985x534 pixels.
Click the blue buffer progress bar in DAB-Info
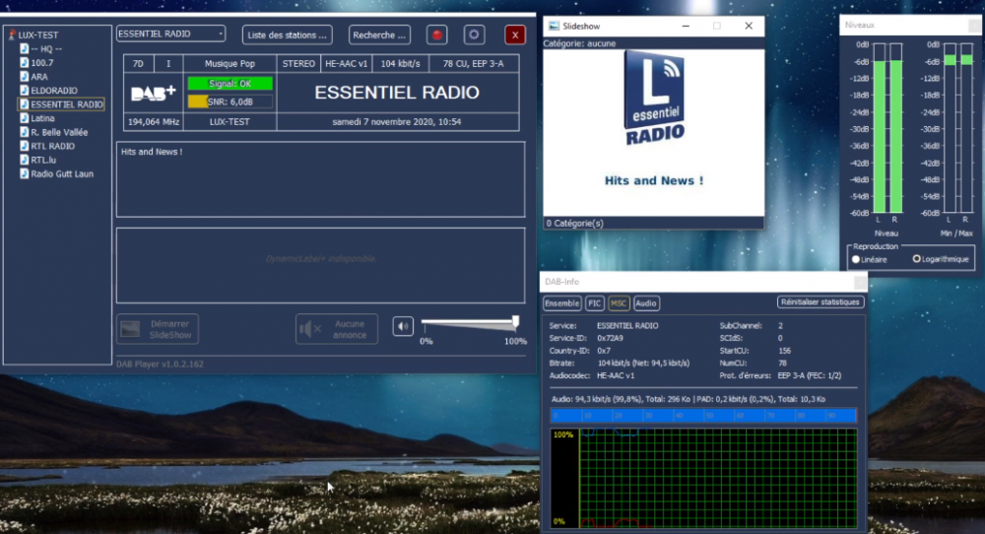click(703, 415)
